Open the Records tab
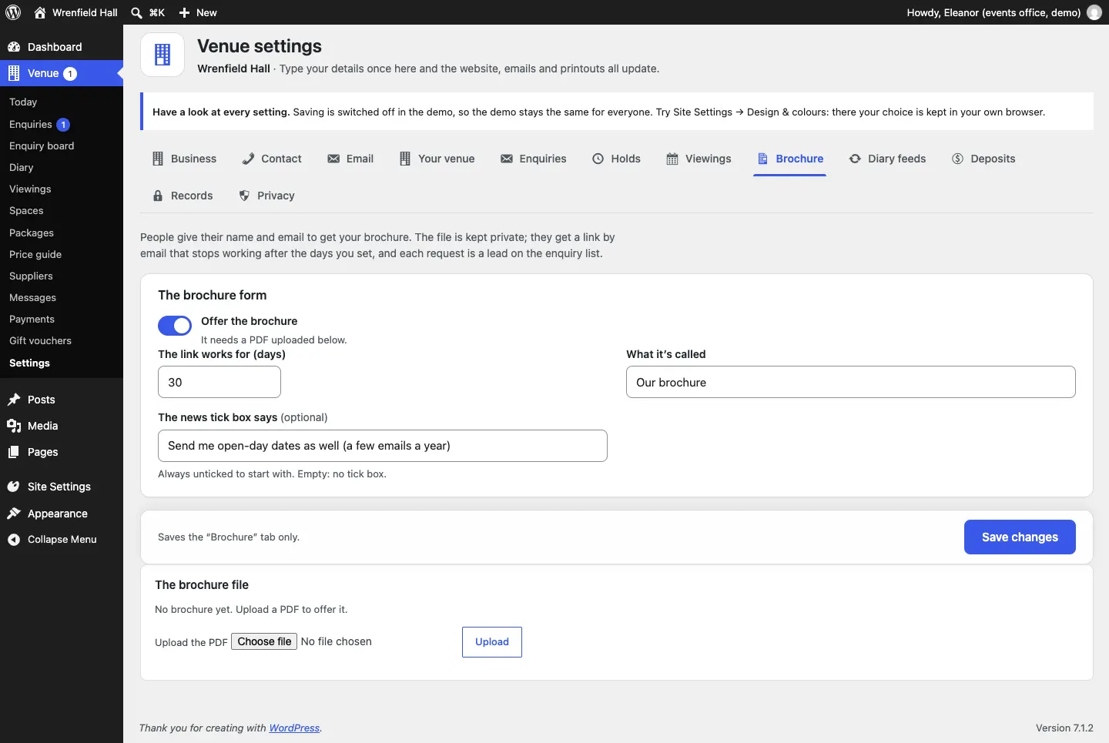 183,196
